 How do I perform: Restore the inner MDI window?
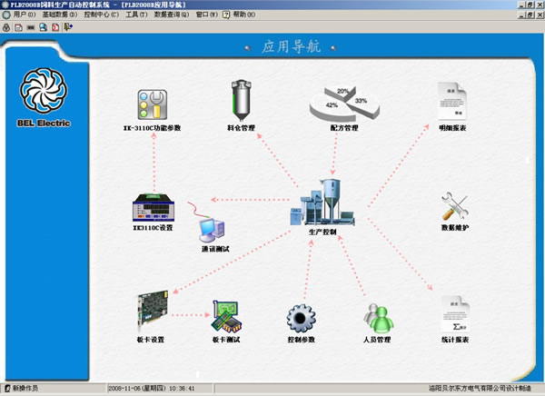click(x=530, y=15)
